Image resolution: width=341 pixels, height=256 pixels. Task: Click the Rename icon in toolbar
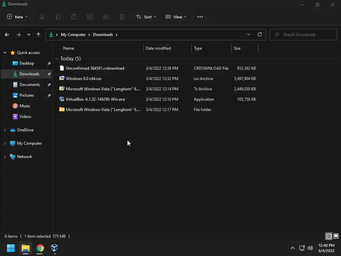[x=90, y=17]
